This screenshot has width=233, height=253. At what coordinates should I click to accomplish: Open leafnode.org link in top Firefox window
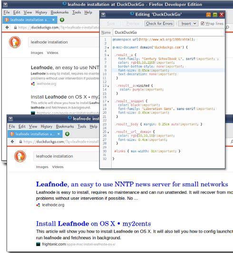pyautogui.click(x=47, y=84)
